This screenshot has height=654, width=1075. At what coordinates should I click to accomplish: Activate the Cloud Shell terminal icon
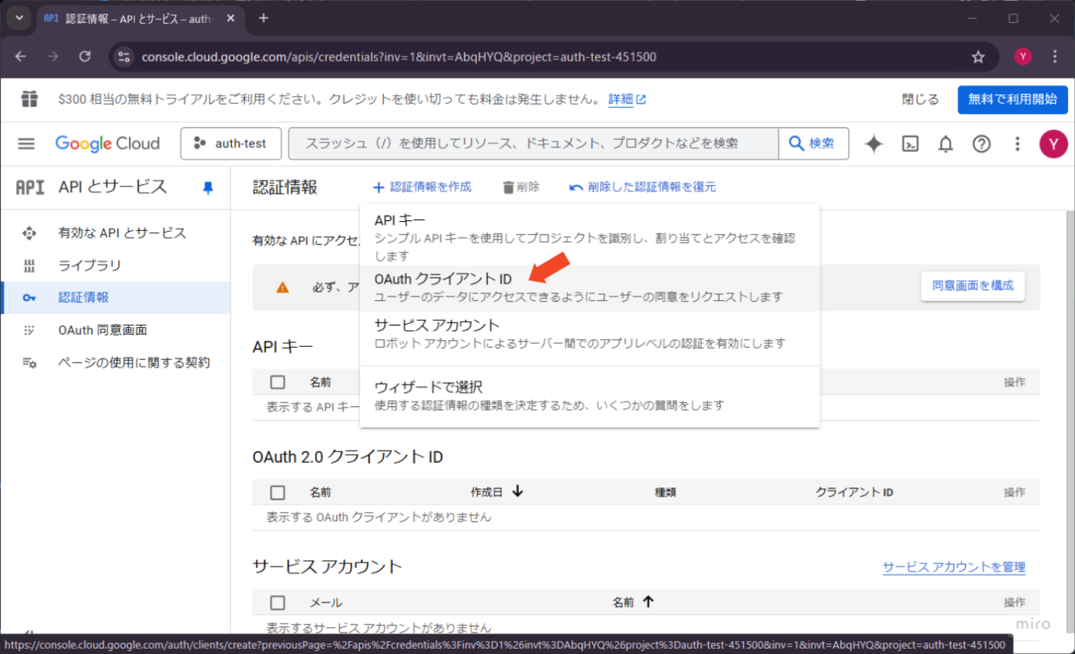pos(911,144)
